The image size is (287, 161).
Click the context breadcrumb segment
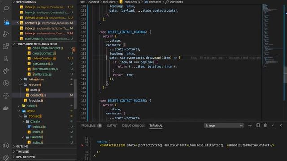tap(94, 2)
